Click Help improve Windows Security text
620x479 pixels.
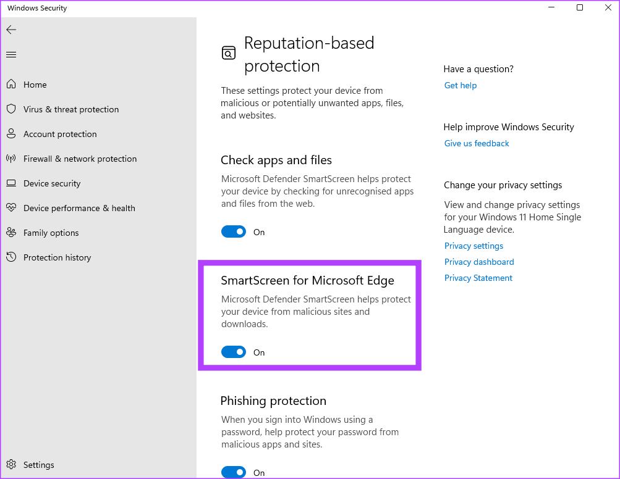509,127
